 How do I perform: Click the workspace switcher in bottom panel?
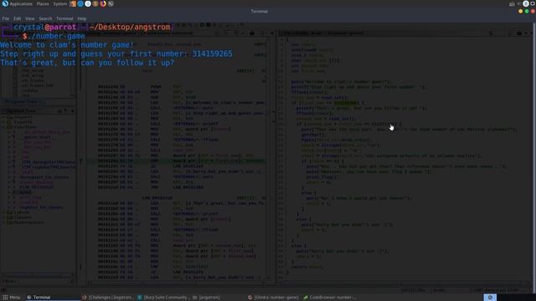point(490,298)
